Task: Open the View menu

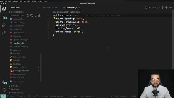Action: click(21, 1)
